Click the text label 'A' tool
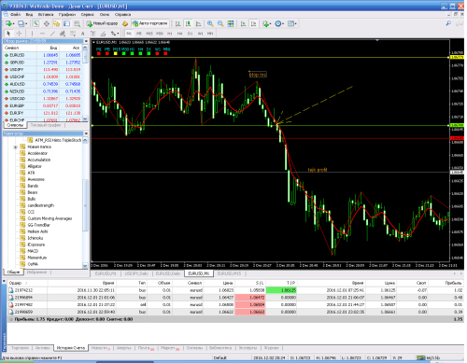The width and height of the screenshot is (467, 363). (82, 34)
